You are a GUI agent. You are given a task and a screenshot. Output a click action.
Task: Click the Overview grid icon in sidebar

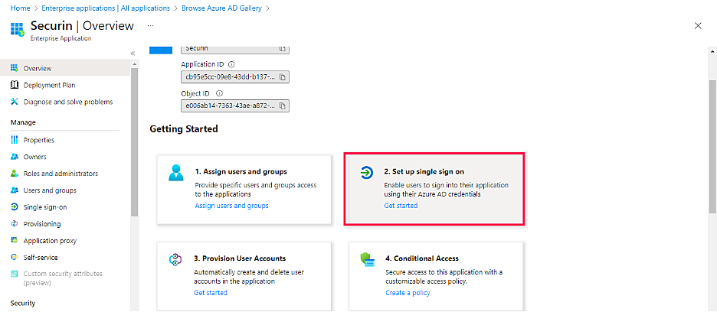pyautogui.click(x=14, y=69)
